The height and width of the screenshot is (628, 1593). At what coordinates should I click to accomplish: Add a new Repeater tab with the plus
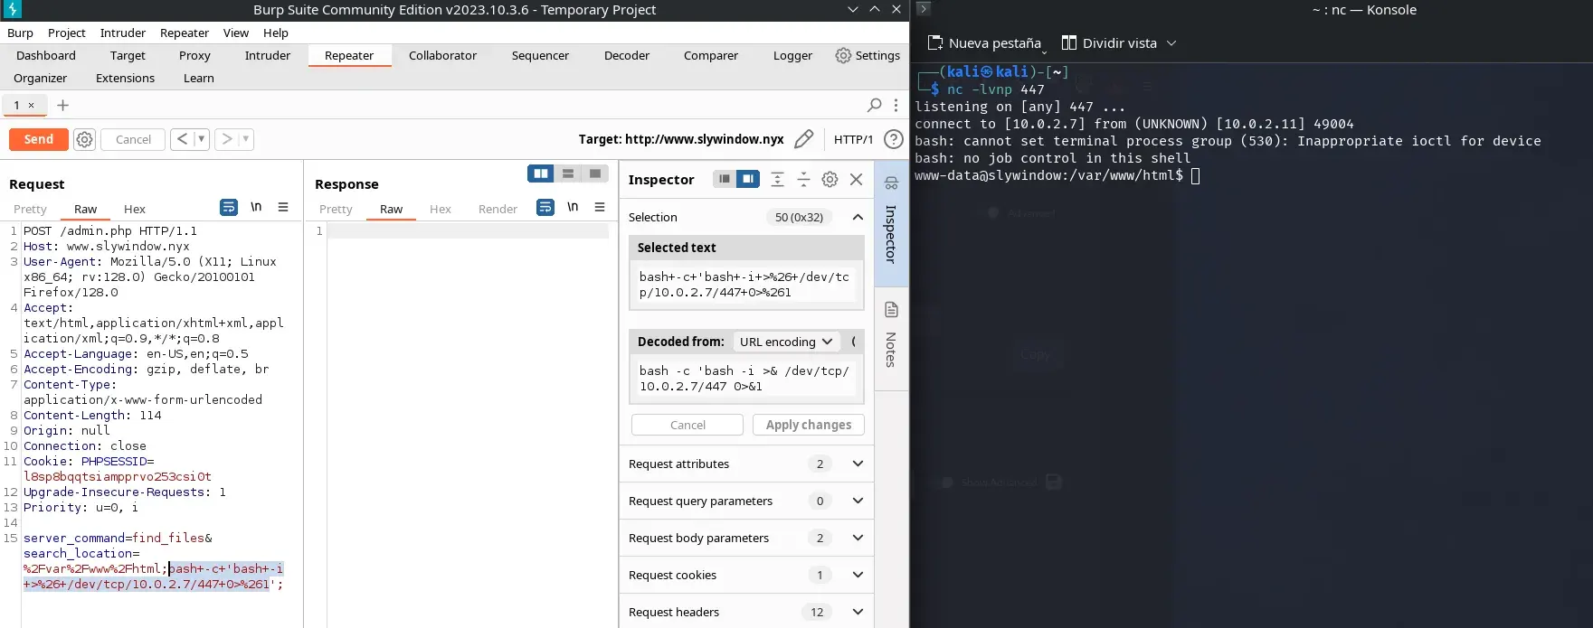tap(62, 105)
